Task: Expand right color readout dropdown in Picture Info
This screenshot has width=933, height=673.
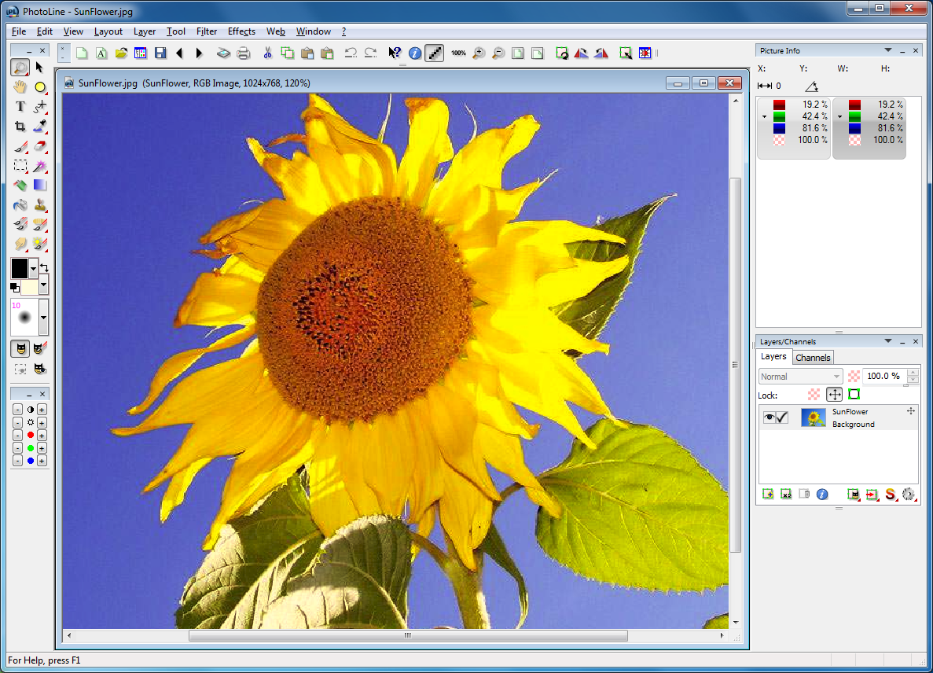Action: click(x=839, y=116)
